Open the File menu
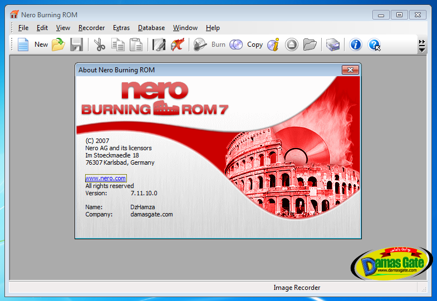Image resolution: width=437 pixels, height=301 pixels. click(23, 28)
